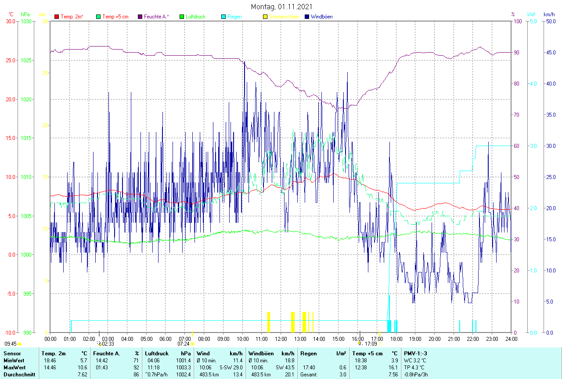Click the 24:00 time axis tick label

[x=512, y=339]
